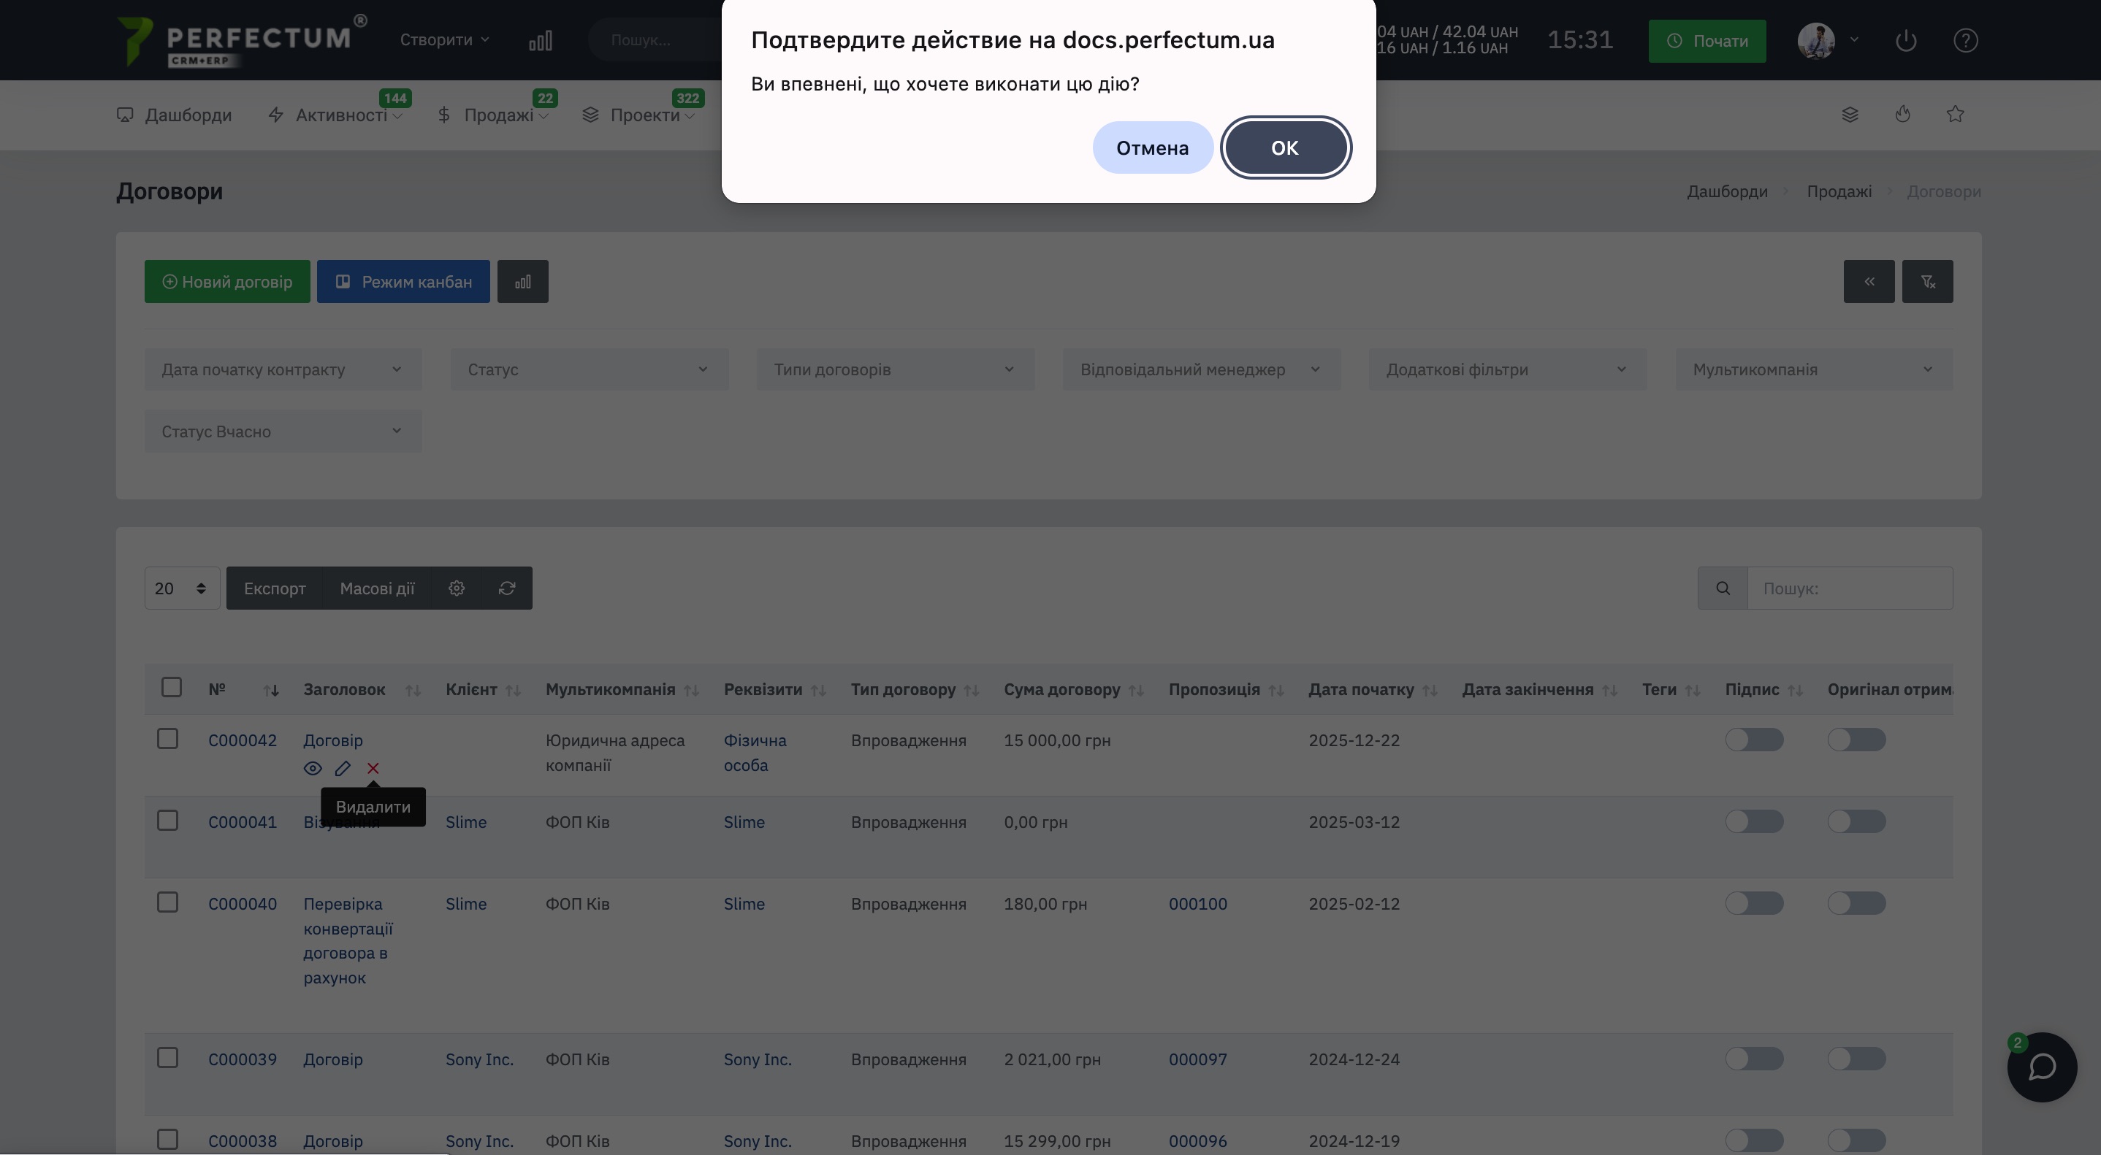
Task: Toggle the Підпис switch for C000042
Action: [x=1753, y=740]
